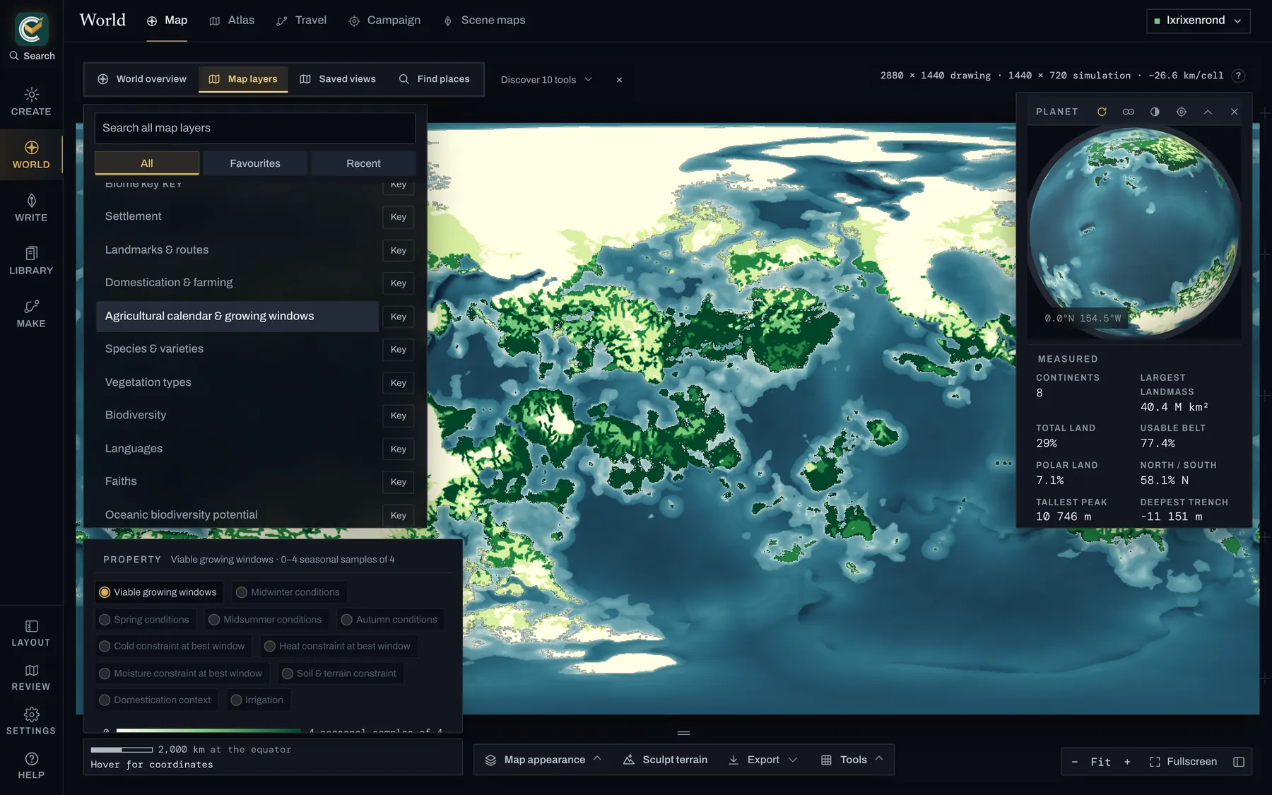The width and height of the screenshot is (1272, 795).
Task: Collapse the Planet panel with chevron
Action: 1208,112
